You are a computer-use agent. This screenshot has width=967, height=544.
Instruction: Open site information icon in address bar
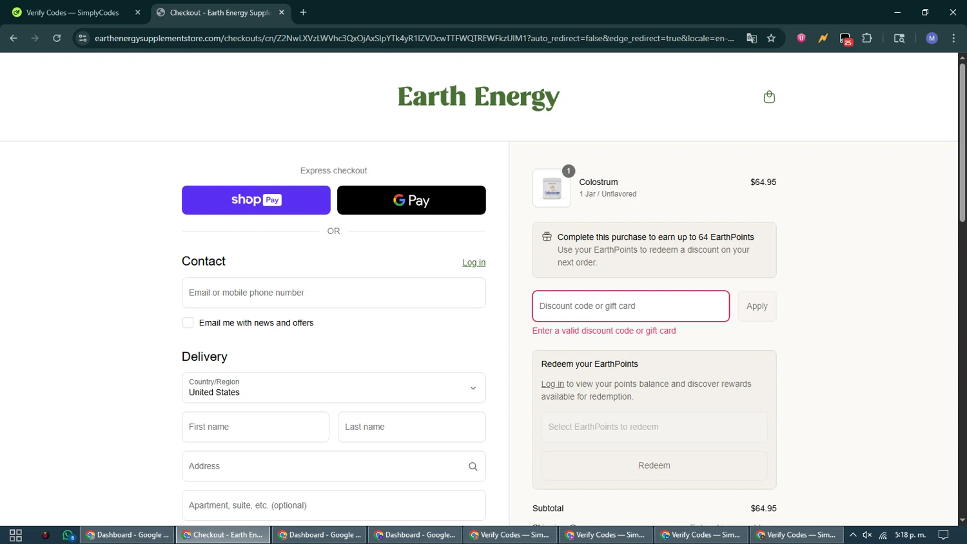coord(83,38)
